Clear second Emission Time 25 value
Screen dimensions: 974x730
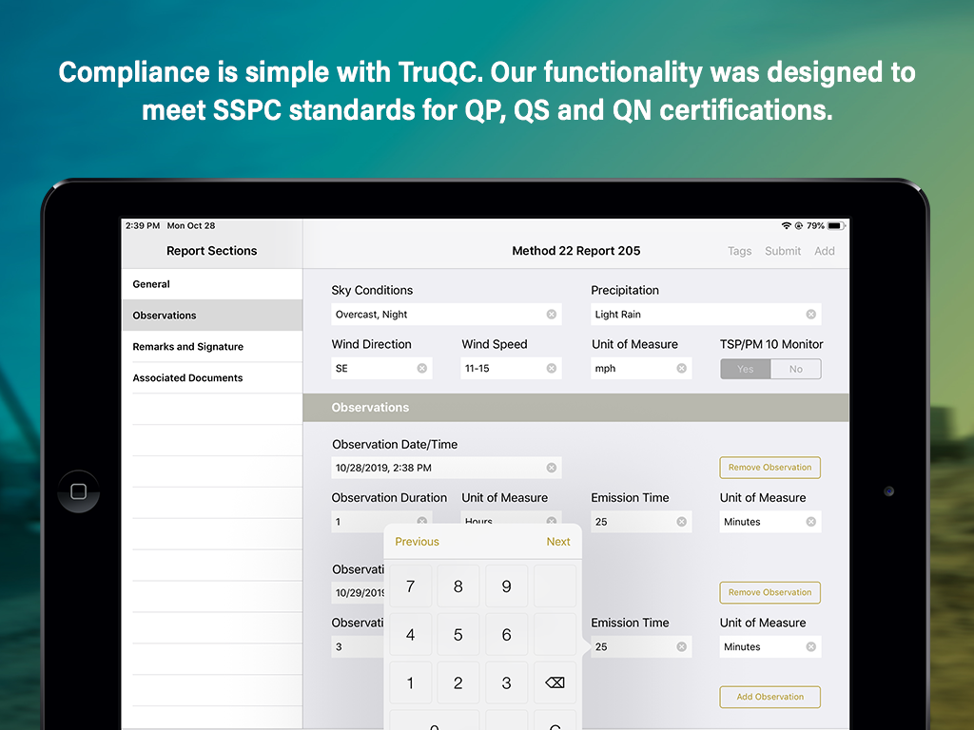681,646
